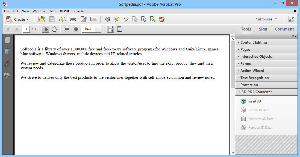300x157 pixels.
Task: Click the gear preferences icon
Action: tap(108, 19)
